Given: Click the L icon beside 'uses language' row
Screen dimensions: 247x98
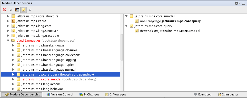Looking at the screenshot, I should pos(137,21).
